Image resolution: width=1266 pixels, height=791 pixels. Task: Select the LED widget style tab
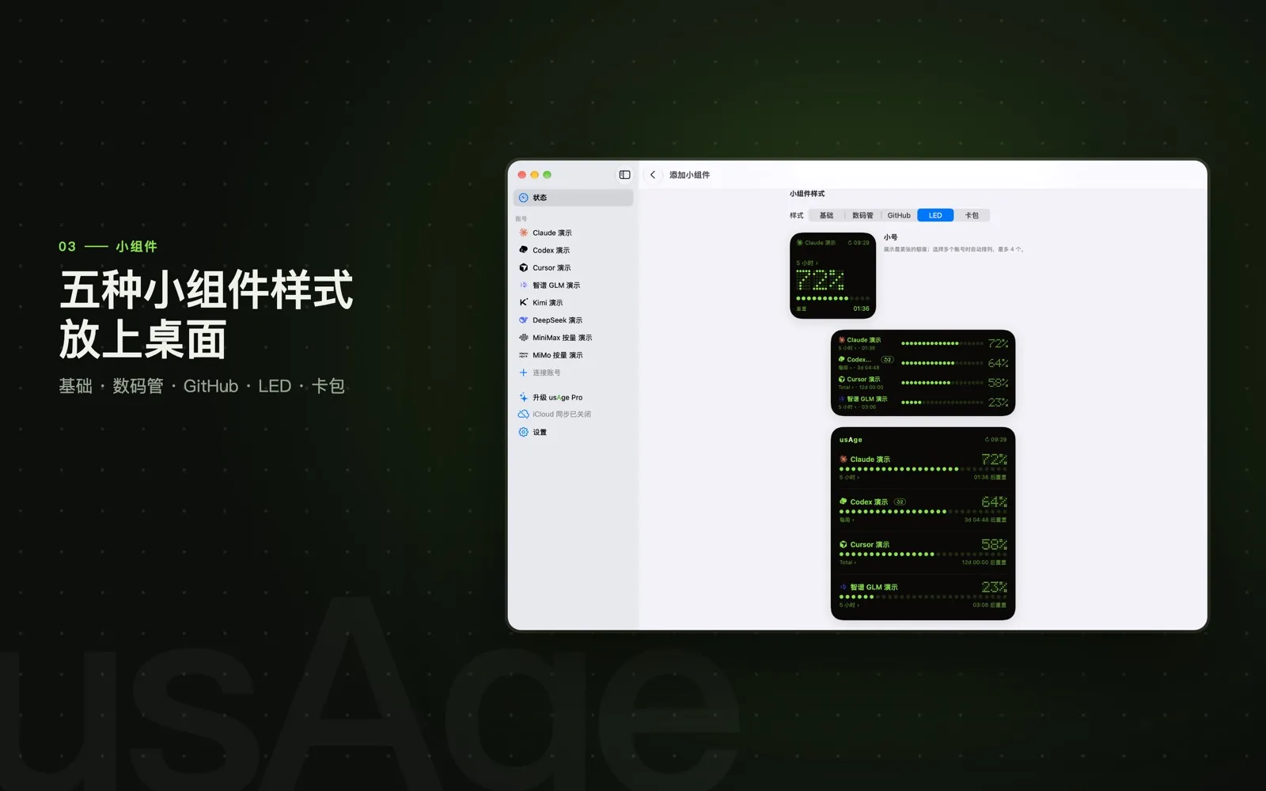(x=935, y=215)
